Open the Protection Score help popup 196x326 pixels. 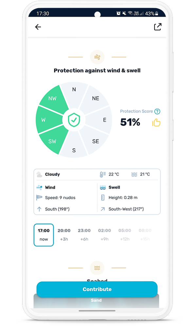[x=157, y=111]
